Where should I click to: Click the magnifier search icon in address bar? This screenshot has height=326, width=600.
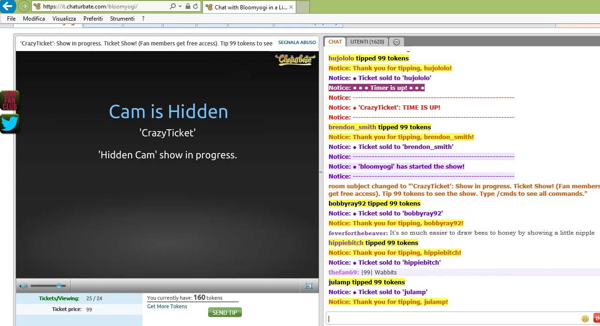pyautogui.click(x=172, y=7)
